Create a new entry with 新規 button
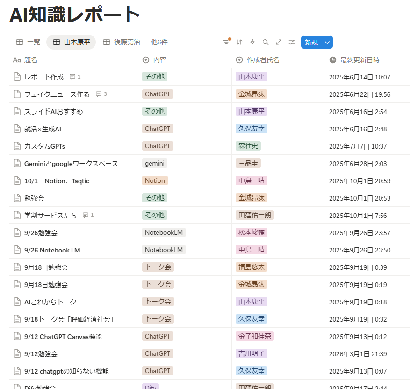This screenshot has width=410, height=389. point(311,42)
